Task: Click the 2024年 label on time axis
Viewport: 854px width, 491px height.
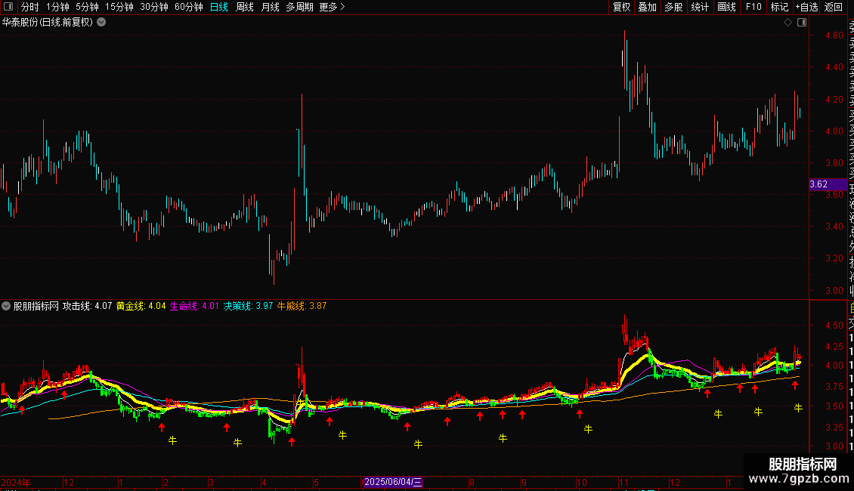Action: [x=16, y=482]
